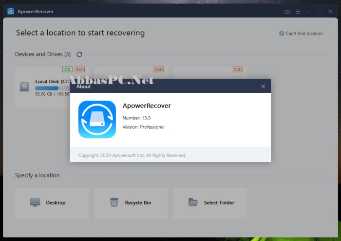Click the About dialog title text
Image resolution: width=341 pixels, height=241 pixels.
coord(83,86)
